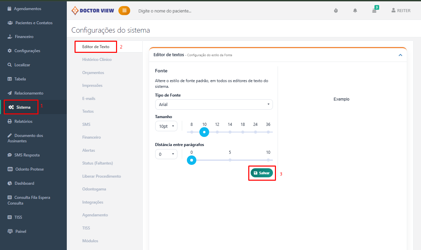Open the Integrações settings tab
Screen dimensions: 421x250
93,202
